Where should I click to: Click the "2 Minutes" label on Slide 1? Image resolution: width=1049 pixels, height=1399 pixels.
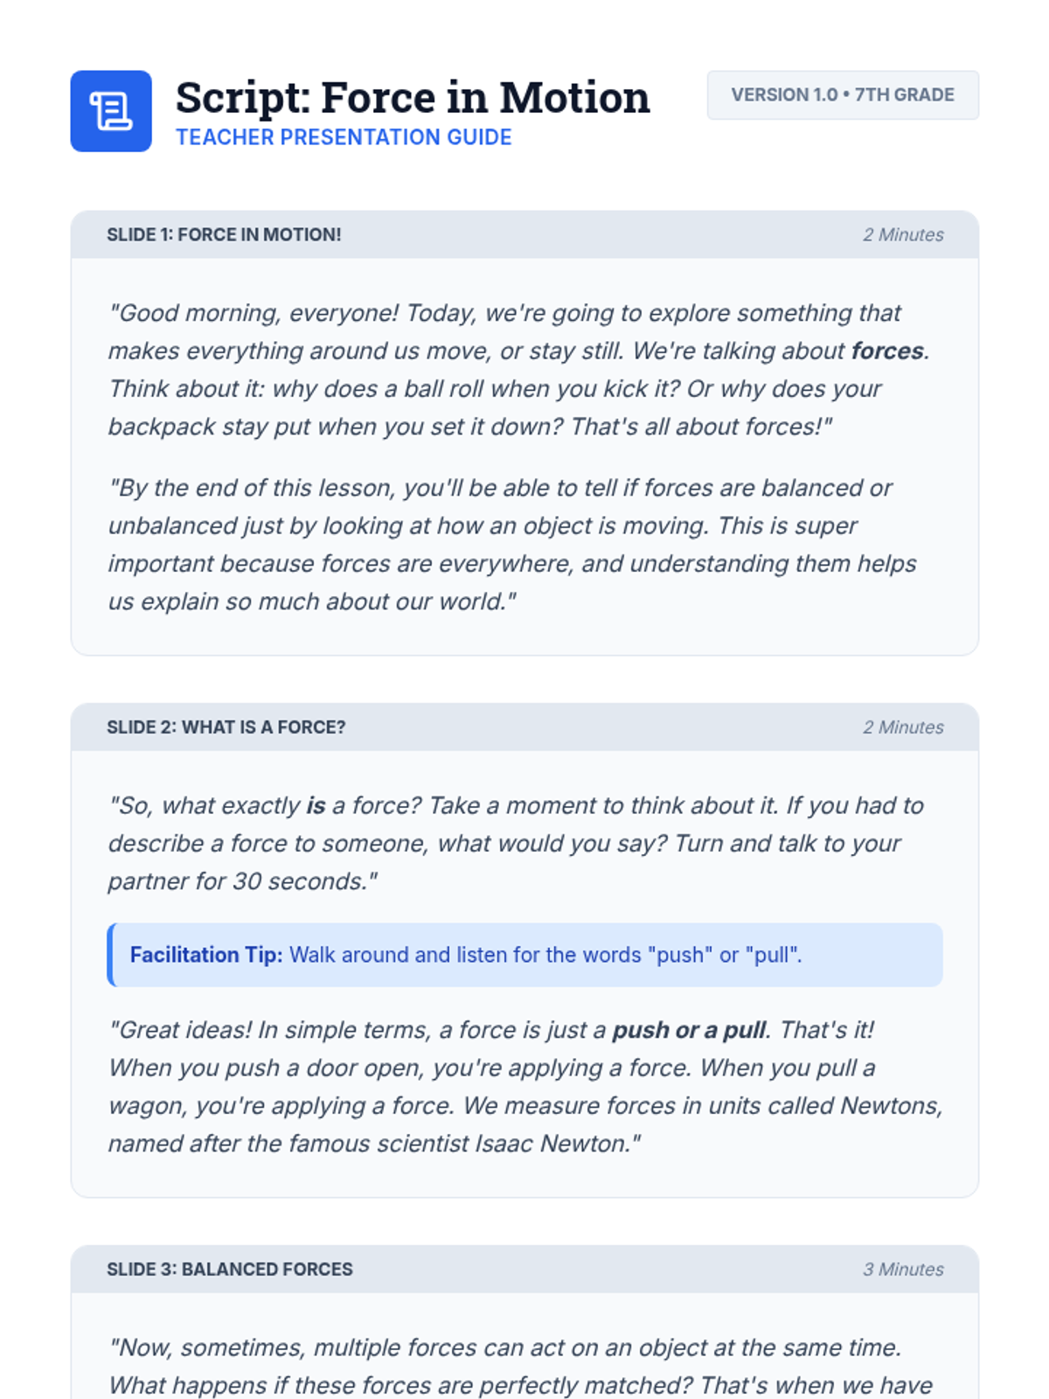(x=903, y=234)
